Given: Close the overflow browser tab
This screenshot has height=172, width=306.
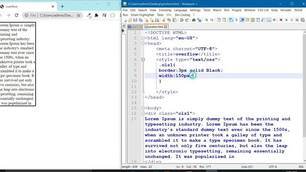Looking at the screenshot, I should pos(53,6).
